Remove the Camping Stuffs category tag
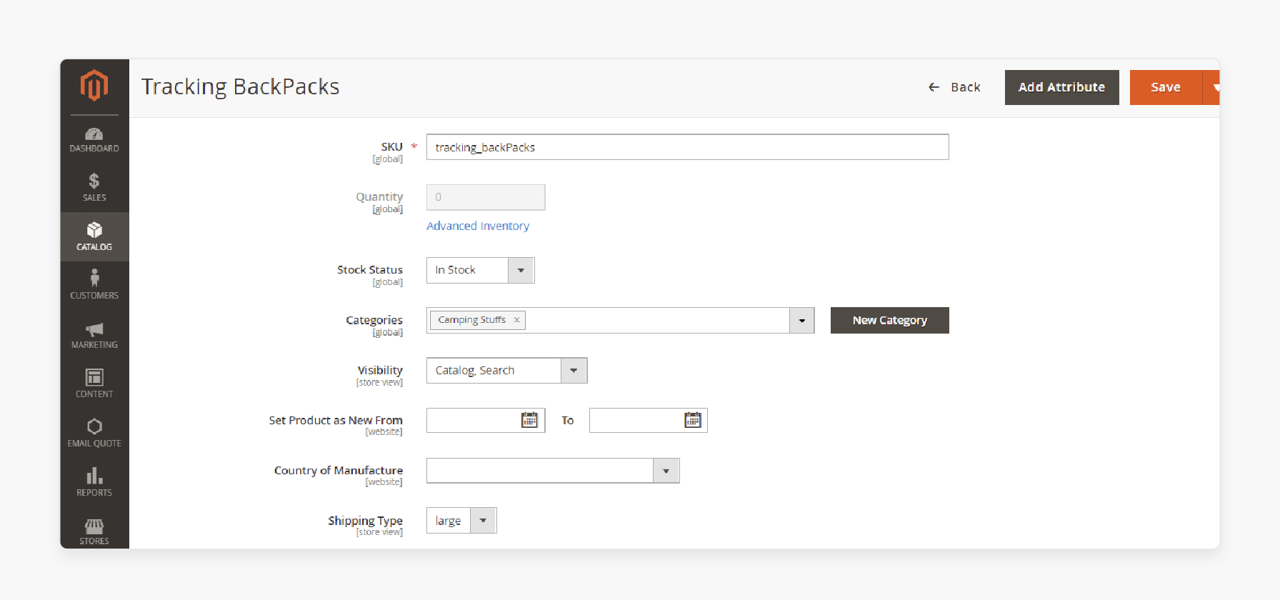 [516, 320]
